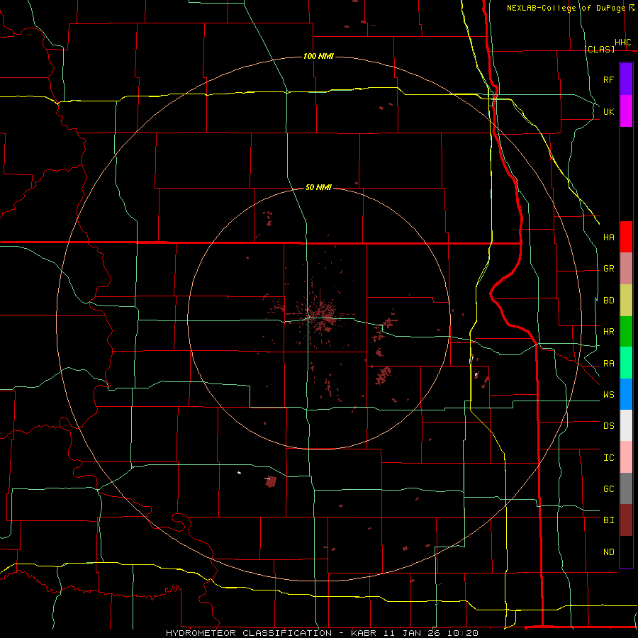Click the purple RF color swatch
638x638 pixels.
point(626,79)
